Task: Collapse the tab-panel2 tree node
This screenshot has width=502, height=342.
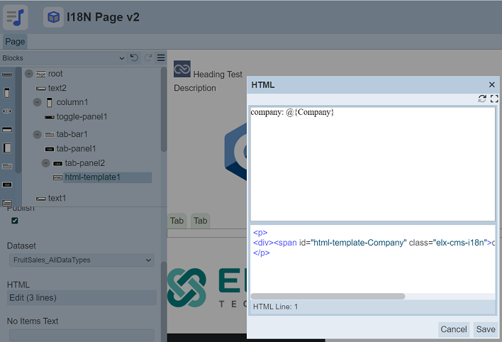Action: [x=46, y=163]
